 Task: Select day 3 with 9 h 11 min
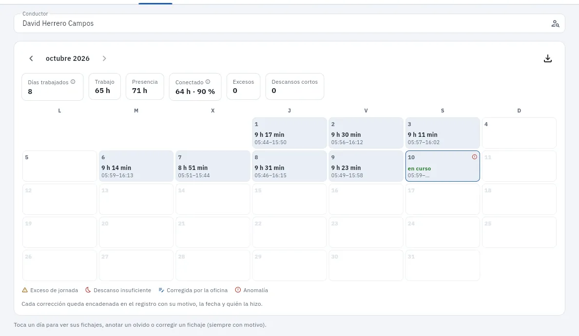point(443,133)
